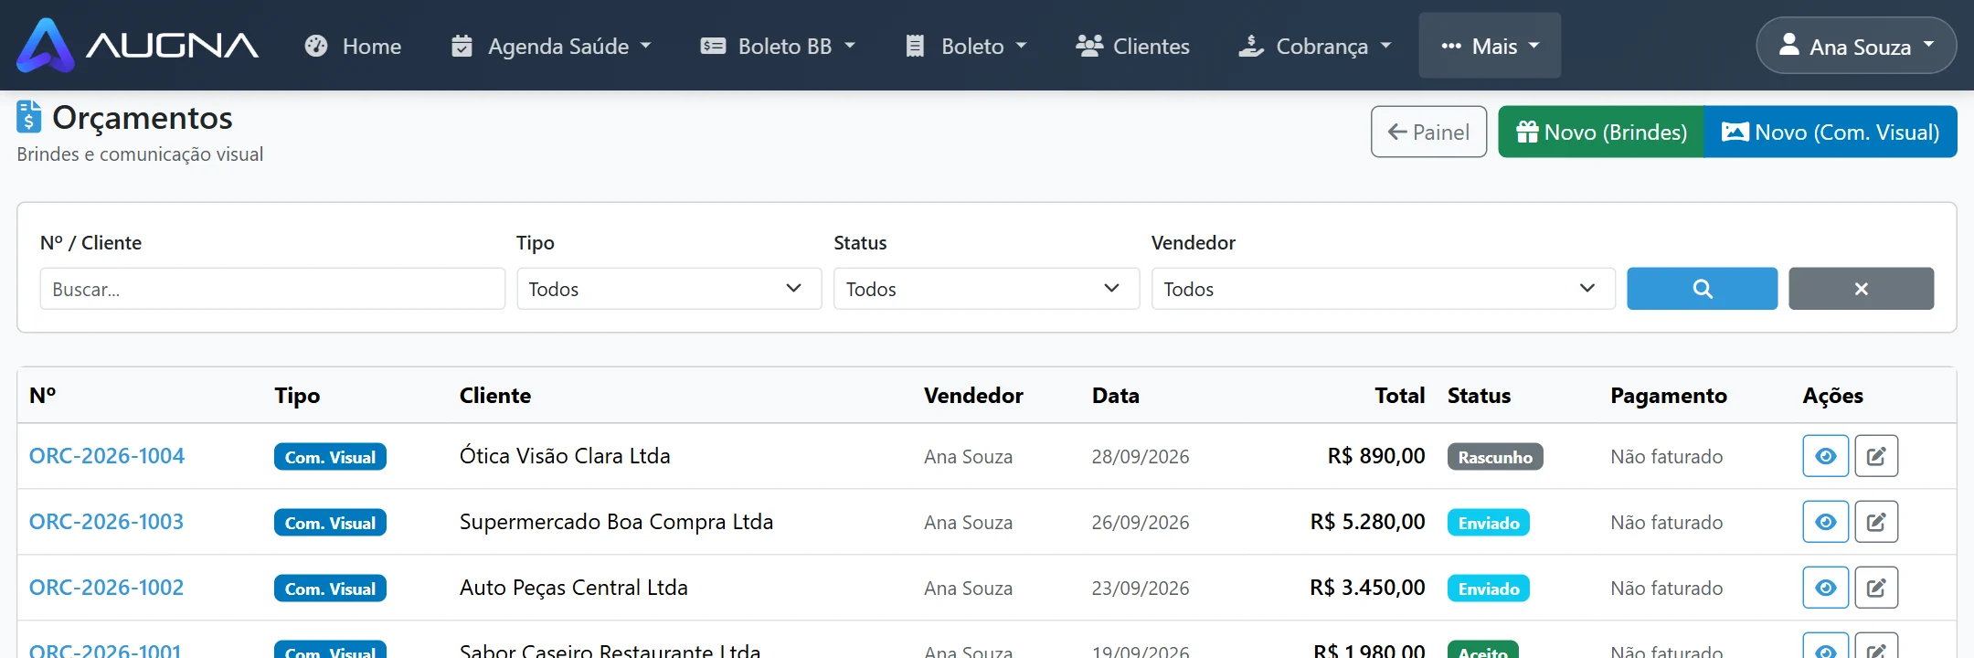Click the Total column header
Image resolution: width=1974 pixels, height=658 pixels.
tap(1400, 396)
